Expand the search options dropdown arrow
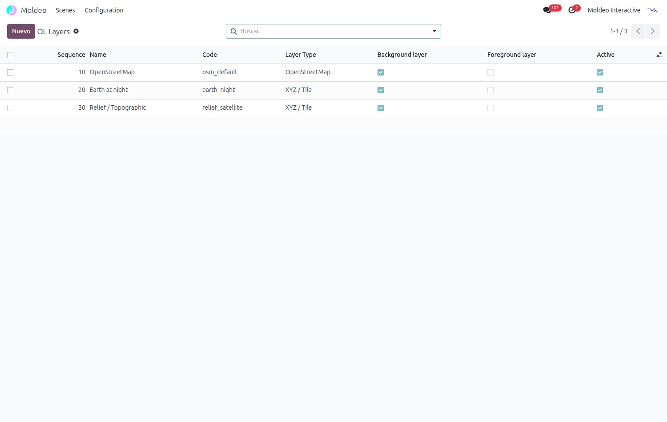667x422 pixels. coord(434,31)
